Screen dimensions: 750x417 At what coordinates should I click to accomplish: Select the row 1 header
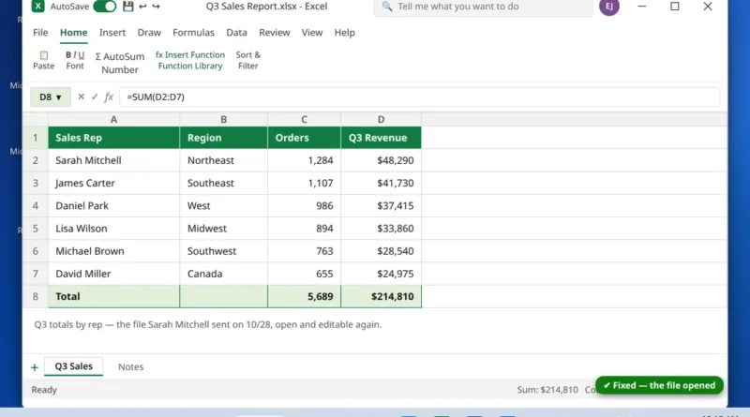(36, 138)
